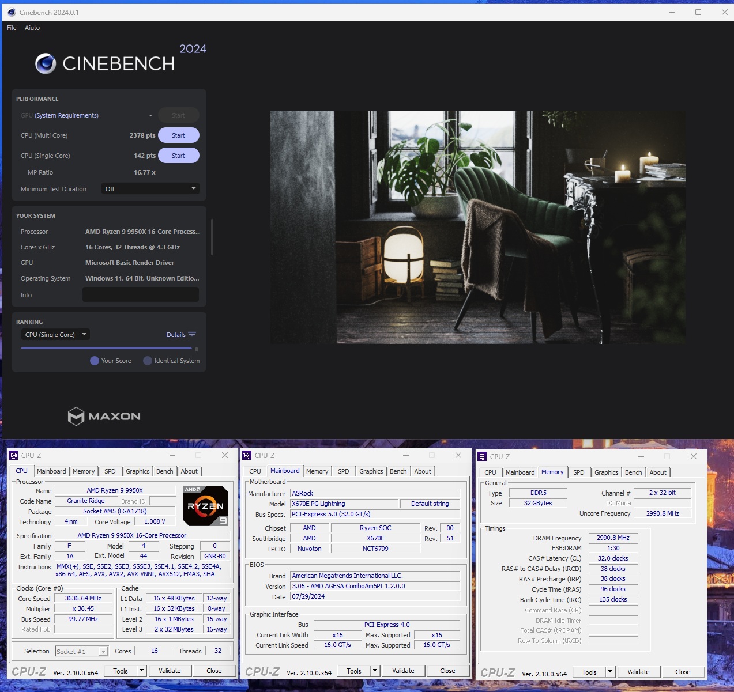Maximize the Cinebench window
Screen dimensions: 734x692
pyautogui.click(x=698, y=12)
